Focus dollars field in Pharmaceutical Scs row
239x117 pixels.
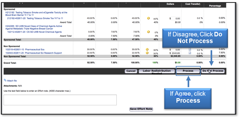point(176,50)
